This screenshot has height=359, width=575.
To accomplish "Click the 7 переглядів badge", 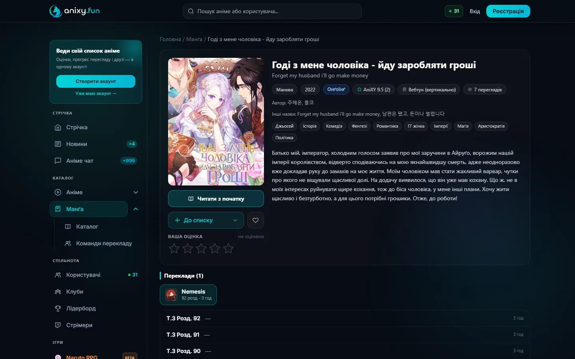I will tap(485, 90).
